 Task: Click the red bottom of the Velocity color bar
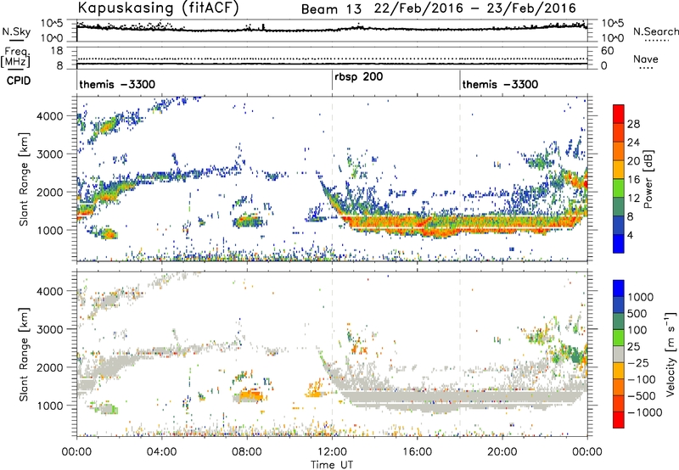[619, 420]
